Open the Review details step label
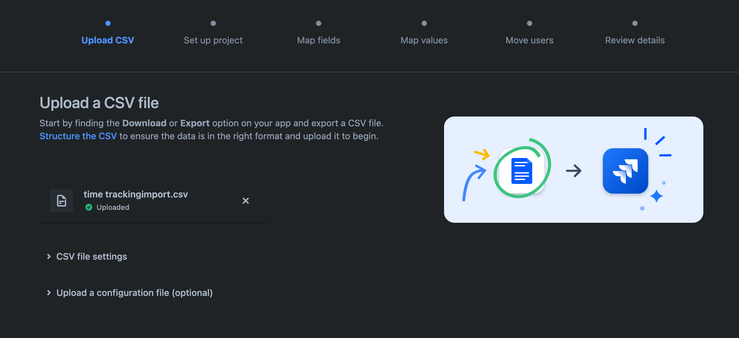Screen dimensions: 739x338 (x=635, y=40)
